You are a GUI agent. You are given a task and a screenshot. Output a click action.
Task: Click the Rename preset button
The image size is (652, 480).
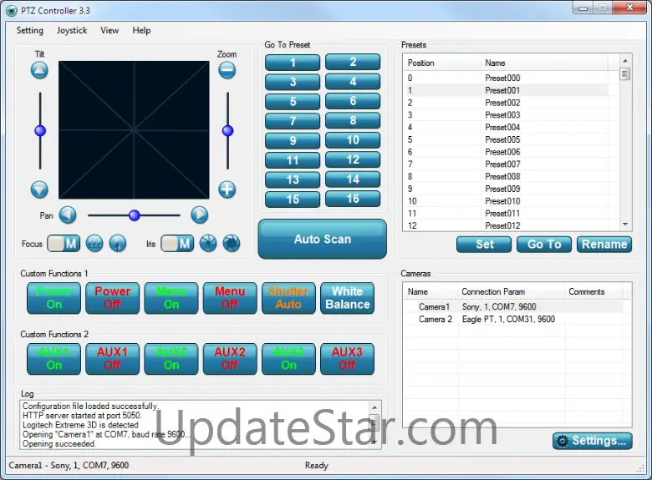(x=604, y=244)
